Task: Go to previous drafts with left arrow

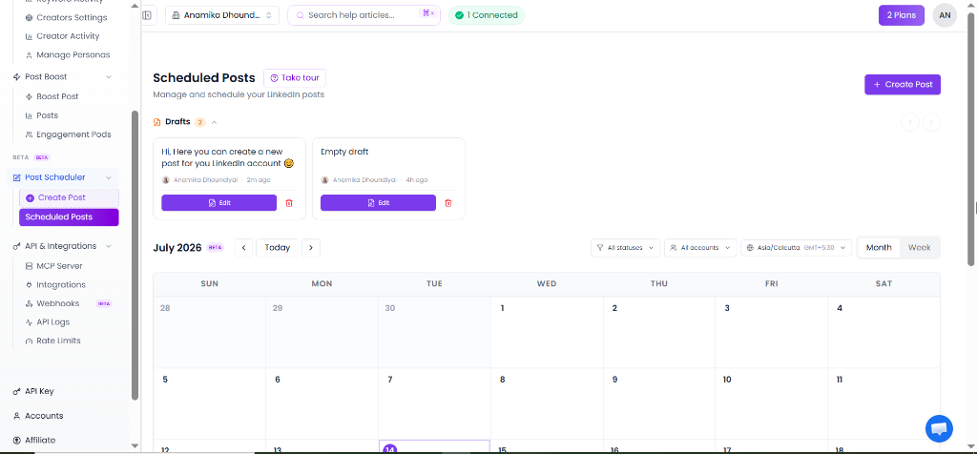Action: tap(909, 123)
